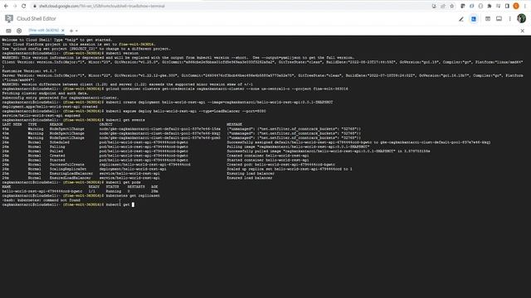Image resolution: width=531 pixels, height=298 pixels.
Task: Click the share page icon in address bar
Action: pyautogui.click(x=442, y=6)
